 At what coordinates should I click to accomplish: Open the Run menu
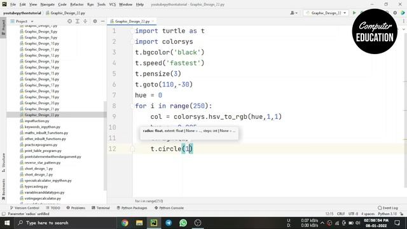click(x=90, y=4)
